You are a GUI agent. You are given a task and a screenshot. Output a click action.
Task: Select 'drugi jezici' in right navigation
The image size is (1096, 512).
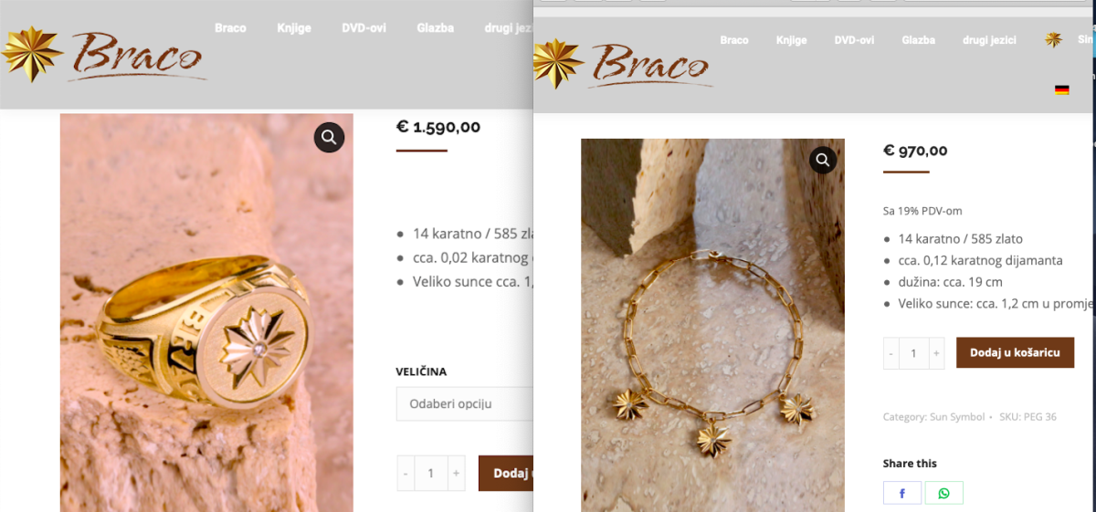pos(989,40)
